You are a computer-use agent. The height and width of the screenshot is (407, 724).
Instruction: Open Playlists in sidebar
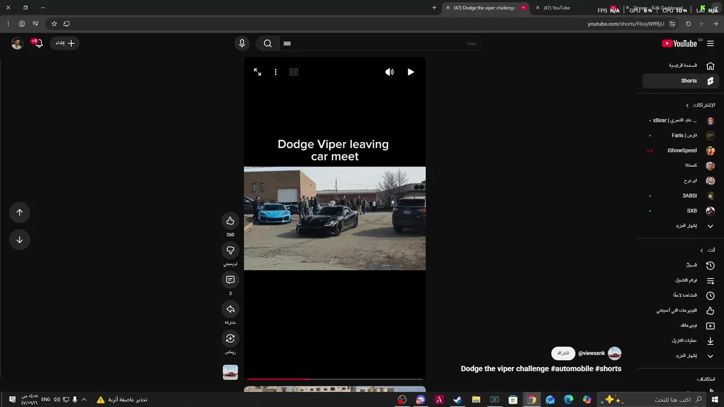(x=681, y=280)
